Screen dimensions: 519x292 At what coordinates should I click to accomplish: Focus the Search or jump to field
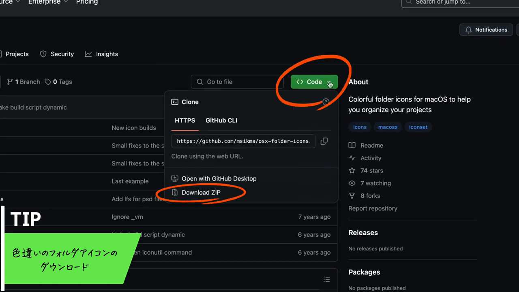tap(460, 2)
